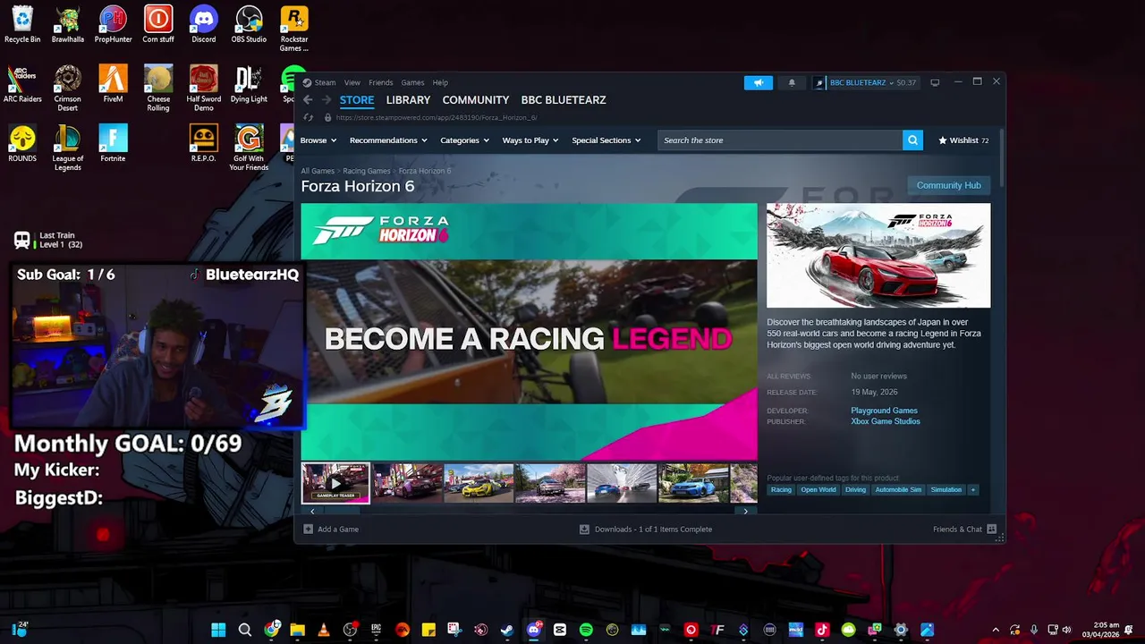This screenshot has width=1145, height=644.
Task: Expand Recommendations dropdown menu
Action: click(388, 140)
